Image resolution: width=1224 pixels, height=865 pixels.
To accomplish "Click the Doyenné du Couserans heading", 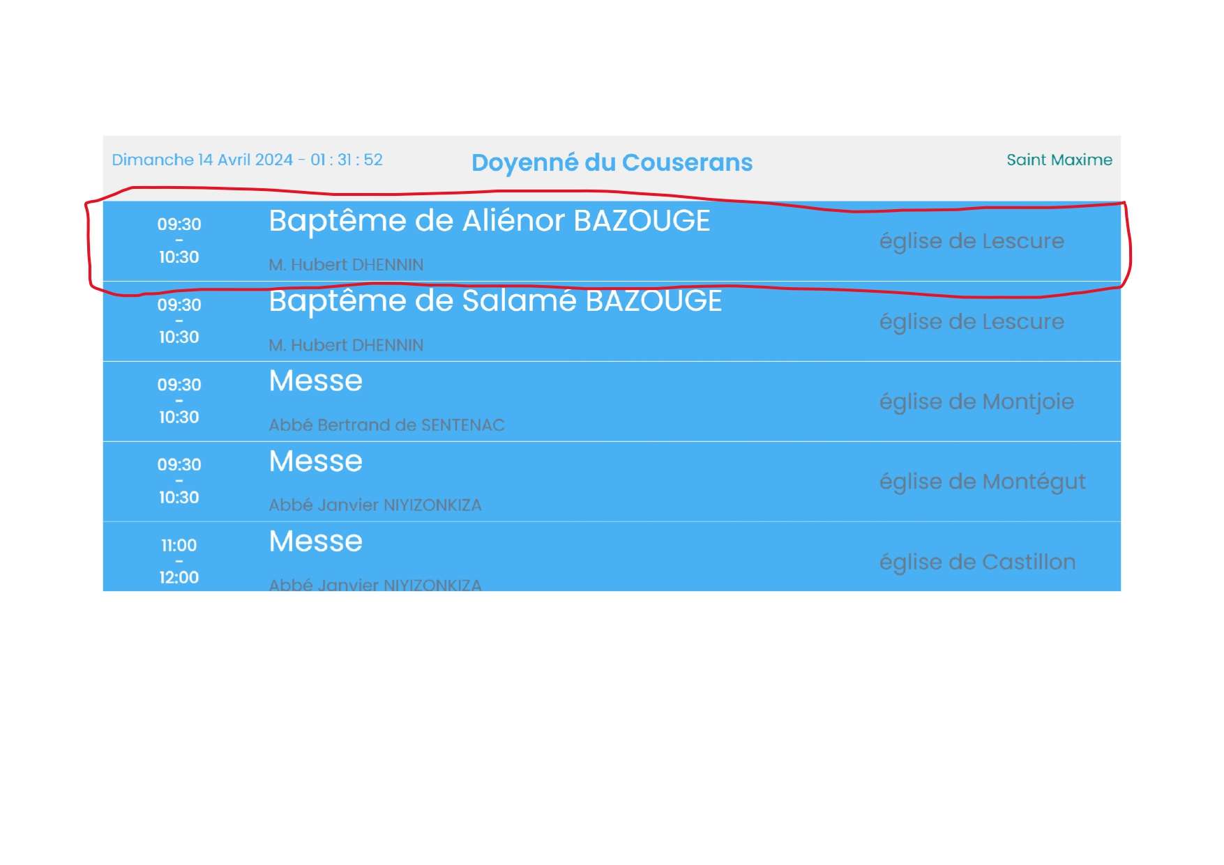I will click(x=612, y=162).
